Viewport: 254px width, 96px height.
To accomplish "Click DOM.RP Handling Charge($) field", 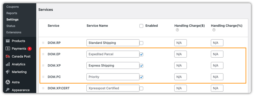I will (x=180, y=43).
